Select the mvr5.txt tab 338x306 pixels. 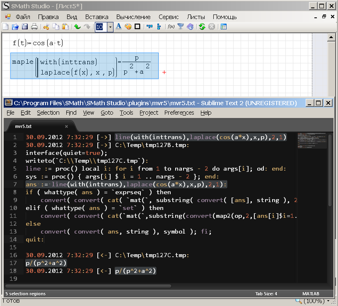pos(23,126)
